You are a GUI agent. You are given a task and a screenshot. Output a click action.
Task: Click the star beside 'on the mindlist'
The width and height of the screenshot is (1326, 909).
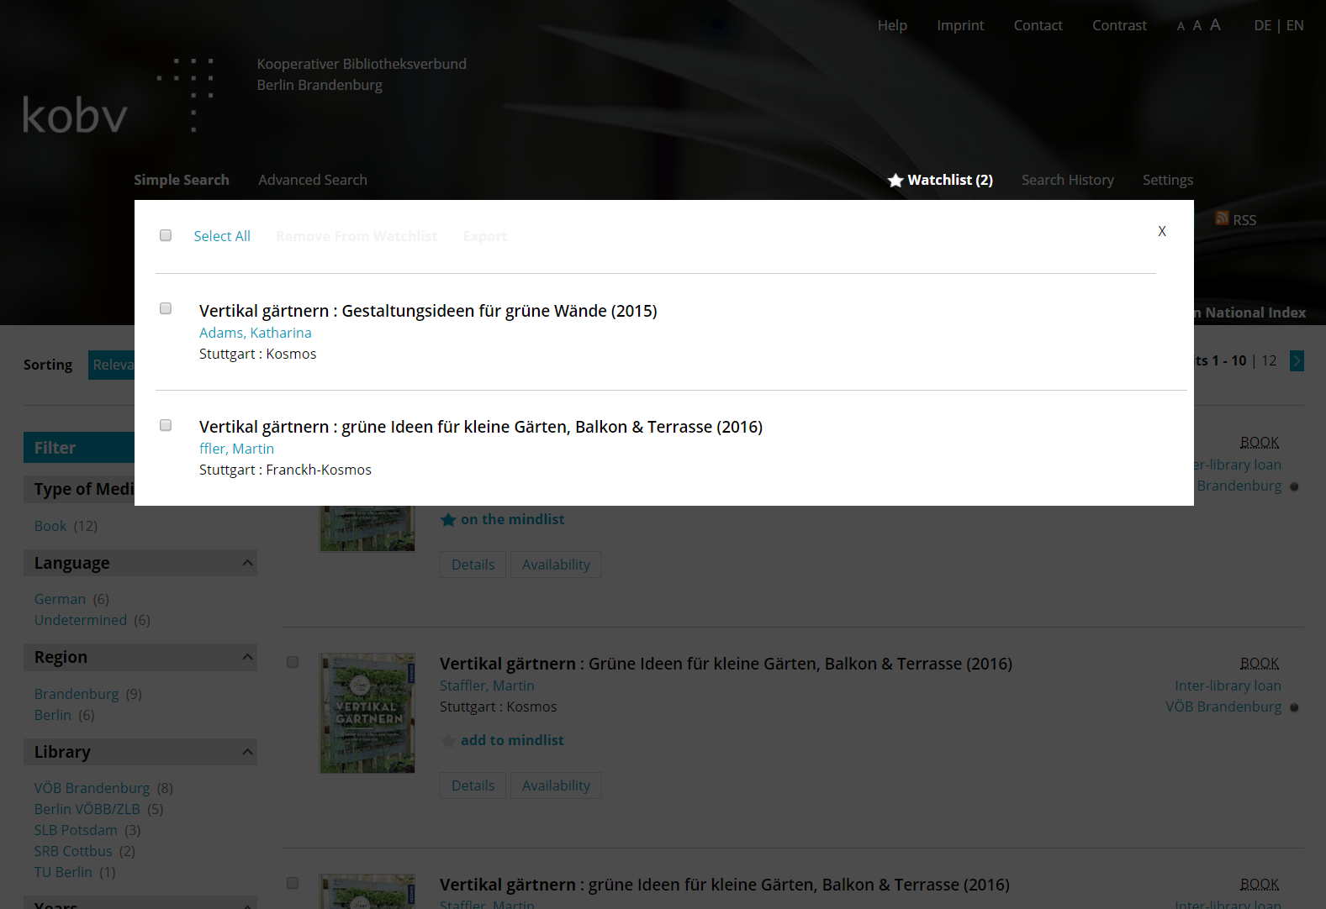pyautogui.click(x=448, y=520)
